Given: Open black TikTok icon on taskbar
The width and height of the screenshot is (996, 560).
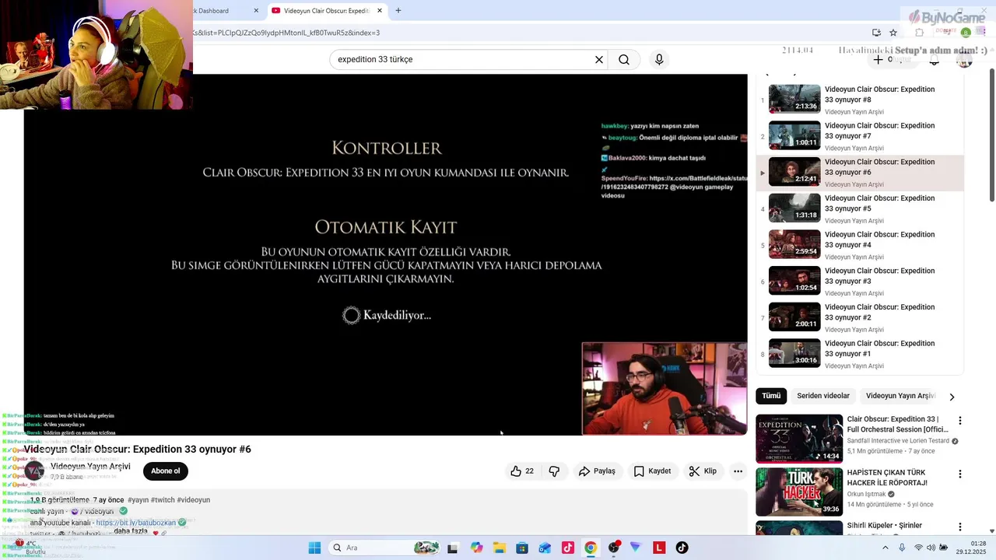Looking at the screenshot, I should (x=682, y=548).
